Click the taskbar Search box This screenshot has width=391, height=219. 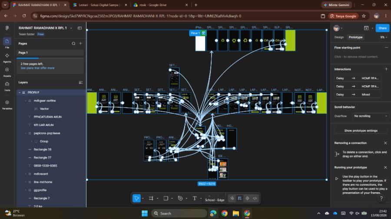click(x=179, y=213)
